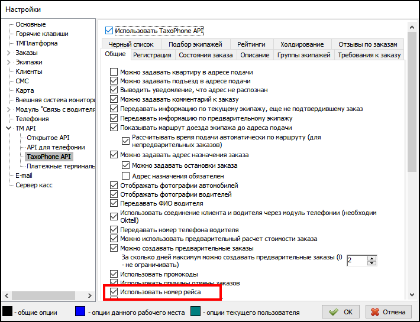Open the Требования к заказу tab
The image size is (420, 322).
[369, 55]
